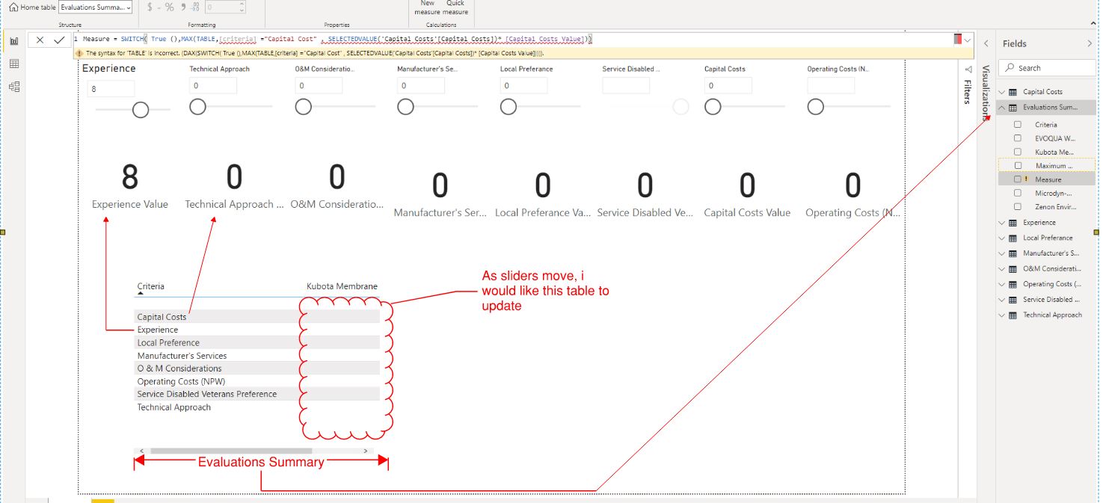Viewport: 1103px width, 503px height.
Task: Click the Evaluations Summary table icon
Action: click(x=1013, y=108)
